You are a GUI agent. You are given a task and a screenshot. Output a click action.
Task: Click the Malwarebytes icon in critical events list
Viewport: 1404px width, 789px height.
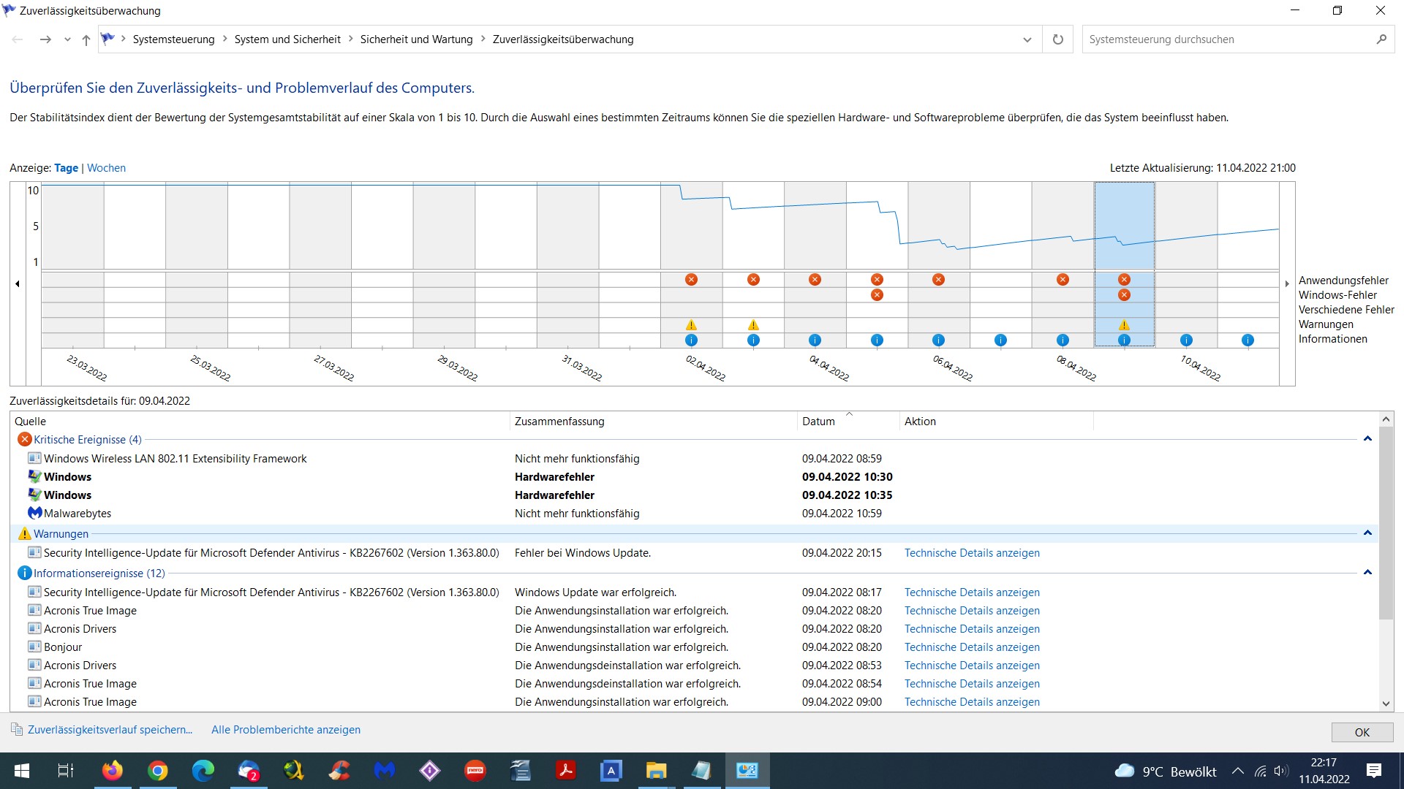click(x=34, y=513)
